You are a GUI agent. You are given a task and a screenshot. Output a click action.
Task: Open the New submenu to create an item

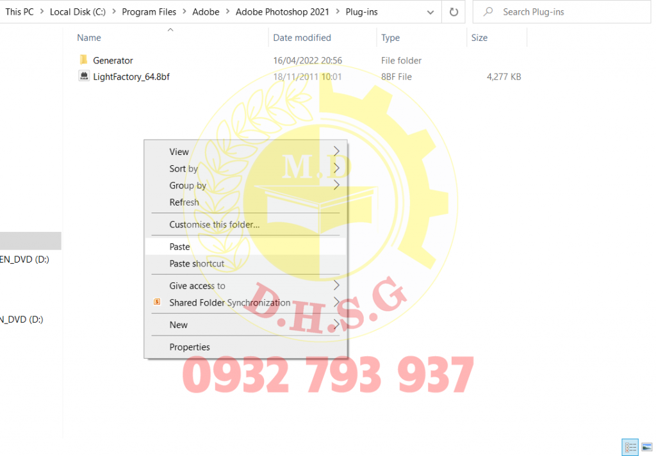click(177, 325)
